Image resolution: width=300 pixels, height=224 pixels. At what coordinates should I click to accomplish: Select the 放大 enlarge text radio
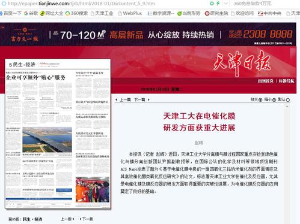tap(260, 100)
